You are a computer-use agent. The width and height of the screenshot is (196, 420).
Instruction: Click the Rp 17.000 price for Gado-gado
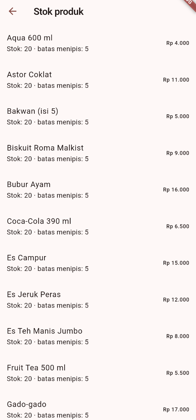point(176,410)
